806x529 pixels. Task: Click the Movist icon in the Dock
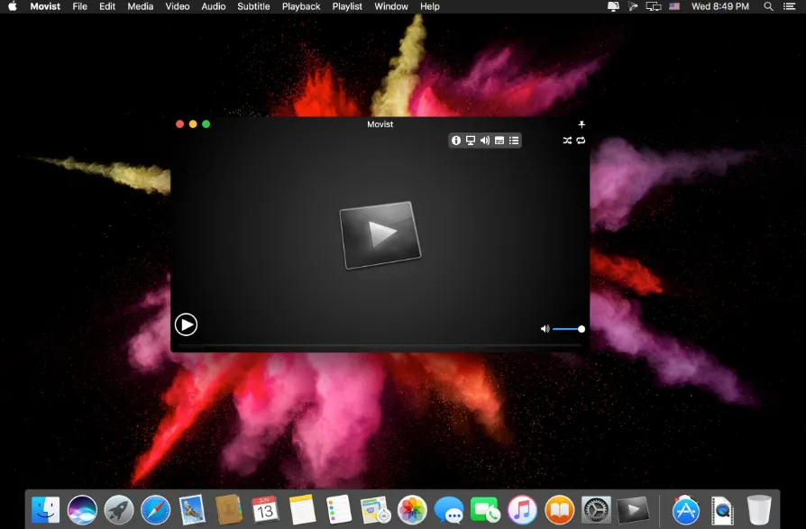tap(633, 509)
